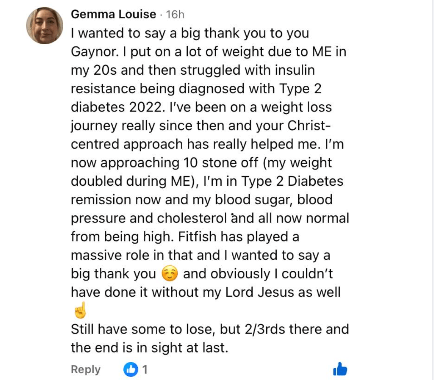Click the smiling face emoji
The image size is (434, 380).
(x=169, y=274)
